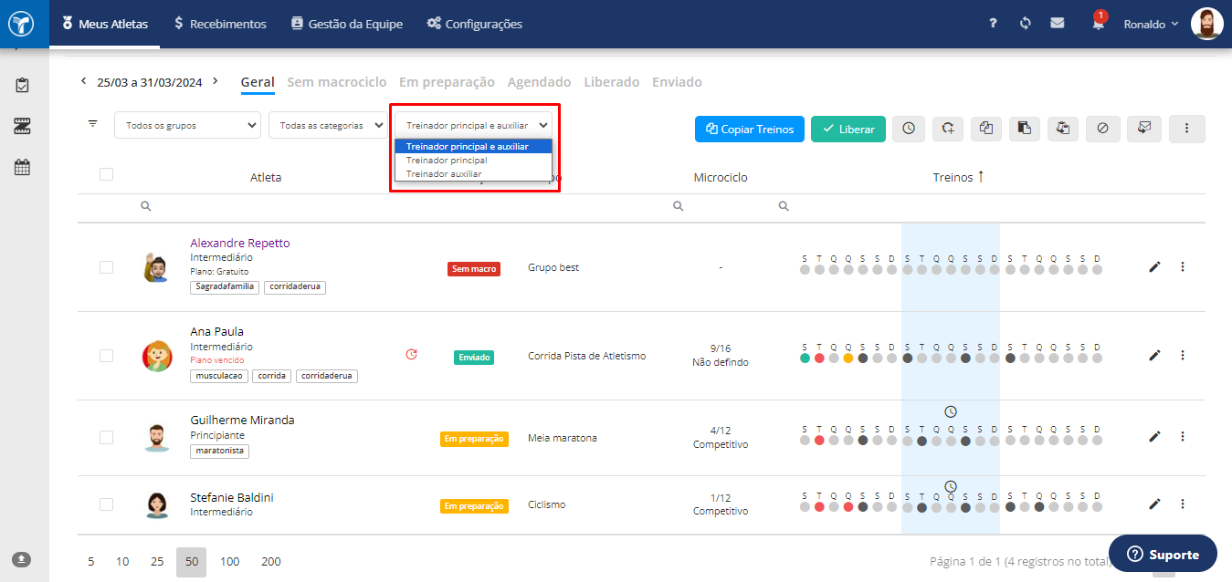Open Alexandre Repetto's athlete name link
Viewport: 1232px width, 582px height.
(240, 243)
